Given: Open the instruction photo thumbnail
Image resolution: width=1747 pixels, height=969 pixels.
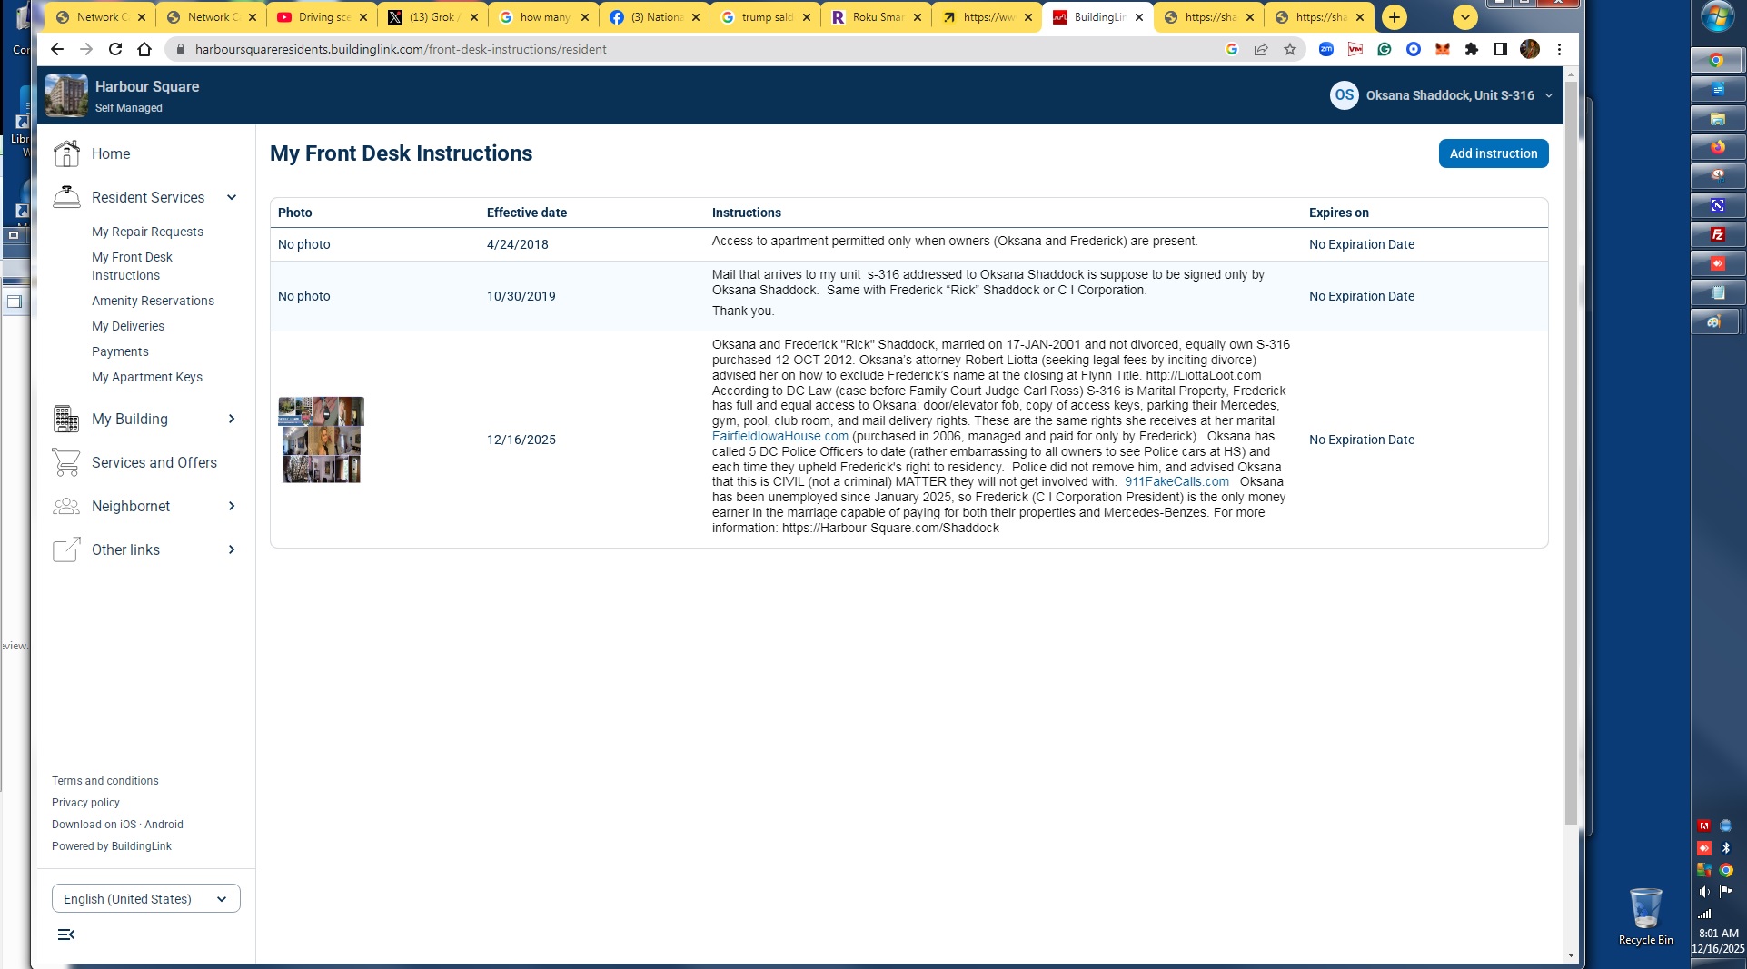Looking at the screenshot, I should tap(321, 440).
